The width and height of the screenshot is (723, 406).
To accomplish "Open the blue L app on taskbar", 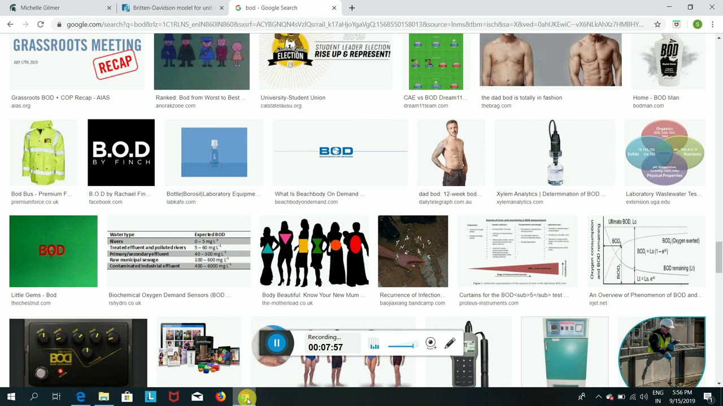I will tap(150, 397).
